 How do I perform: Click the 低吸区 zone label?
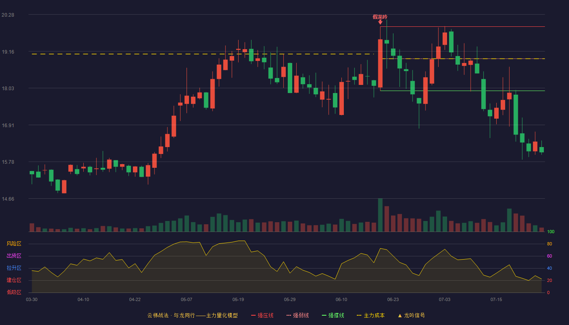coord(14,292)
